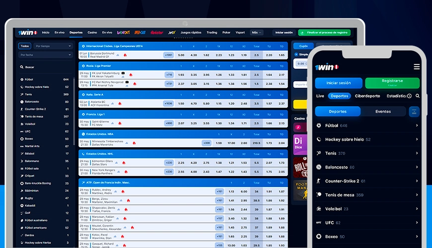Tap the search icon on the phone
Screen dimensions: 432x248
pyautogui.click(x=418, y=96)
